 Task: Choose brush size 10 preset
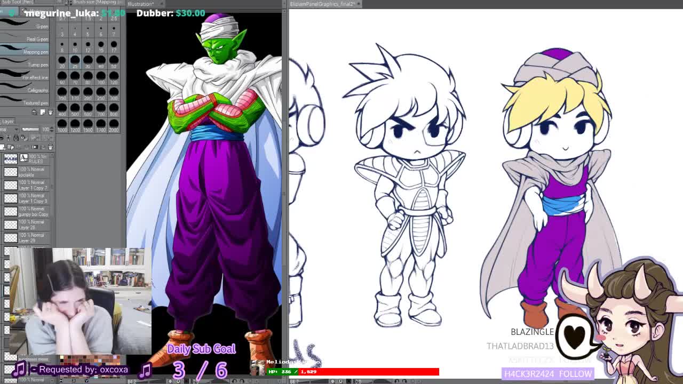(75, 47)
